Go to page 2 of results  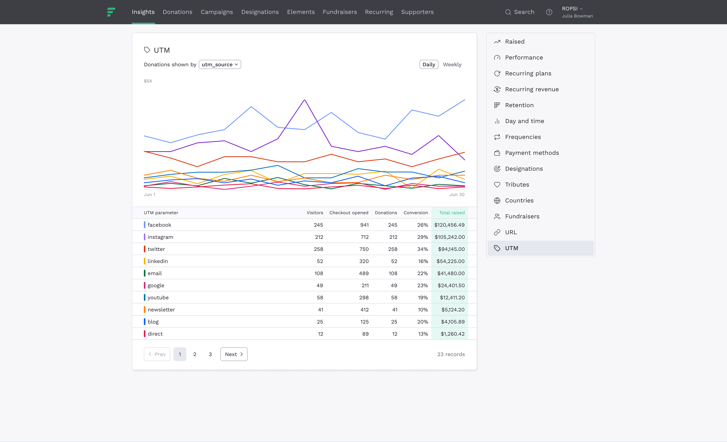(195, 354)
